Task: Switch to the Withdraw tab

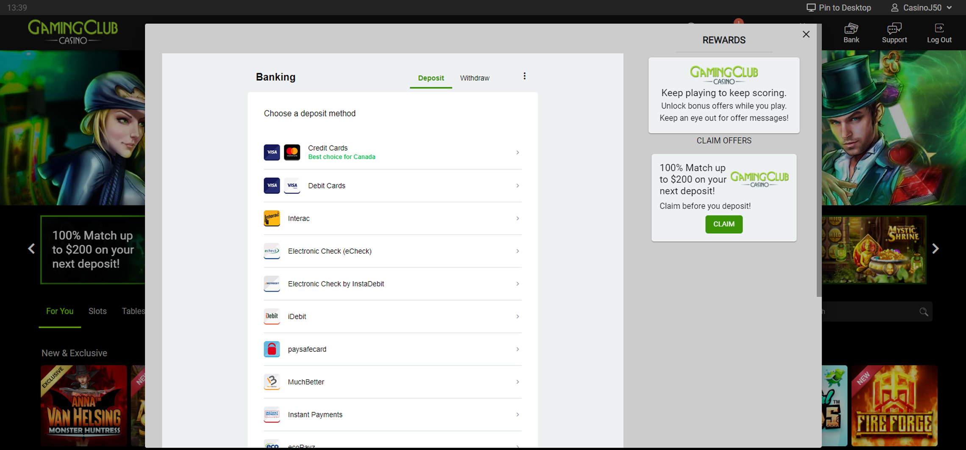Action: pyautogui.click(x=475, y=78)
